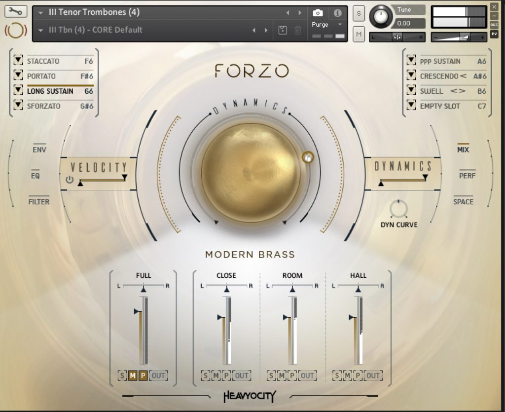Go to the previous instrument with the left arrow

288,13
